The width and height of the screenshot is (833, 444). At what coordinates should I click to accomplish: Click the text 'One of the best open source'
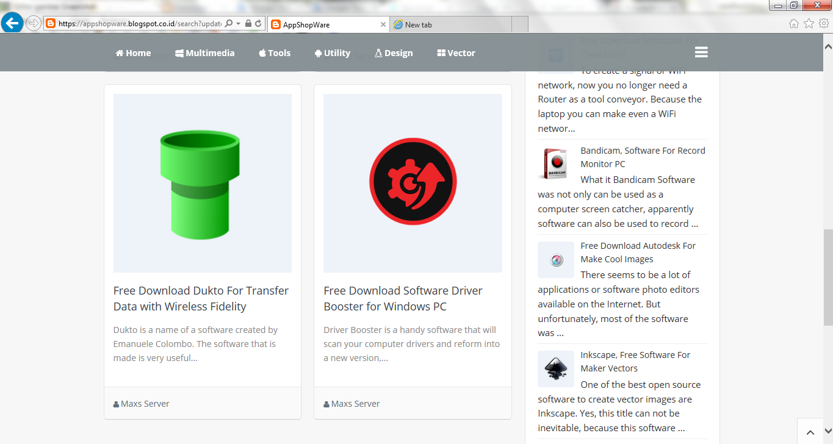tap(641, 385)
